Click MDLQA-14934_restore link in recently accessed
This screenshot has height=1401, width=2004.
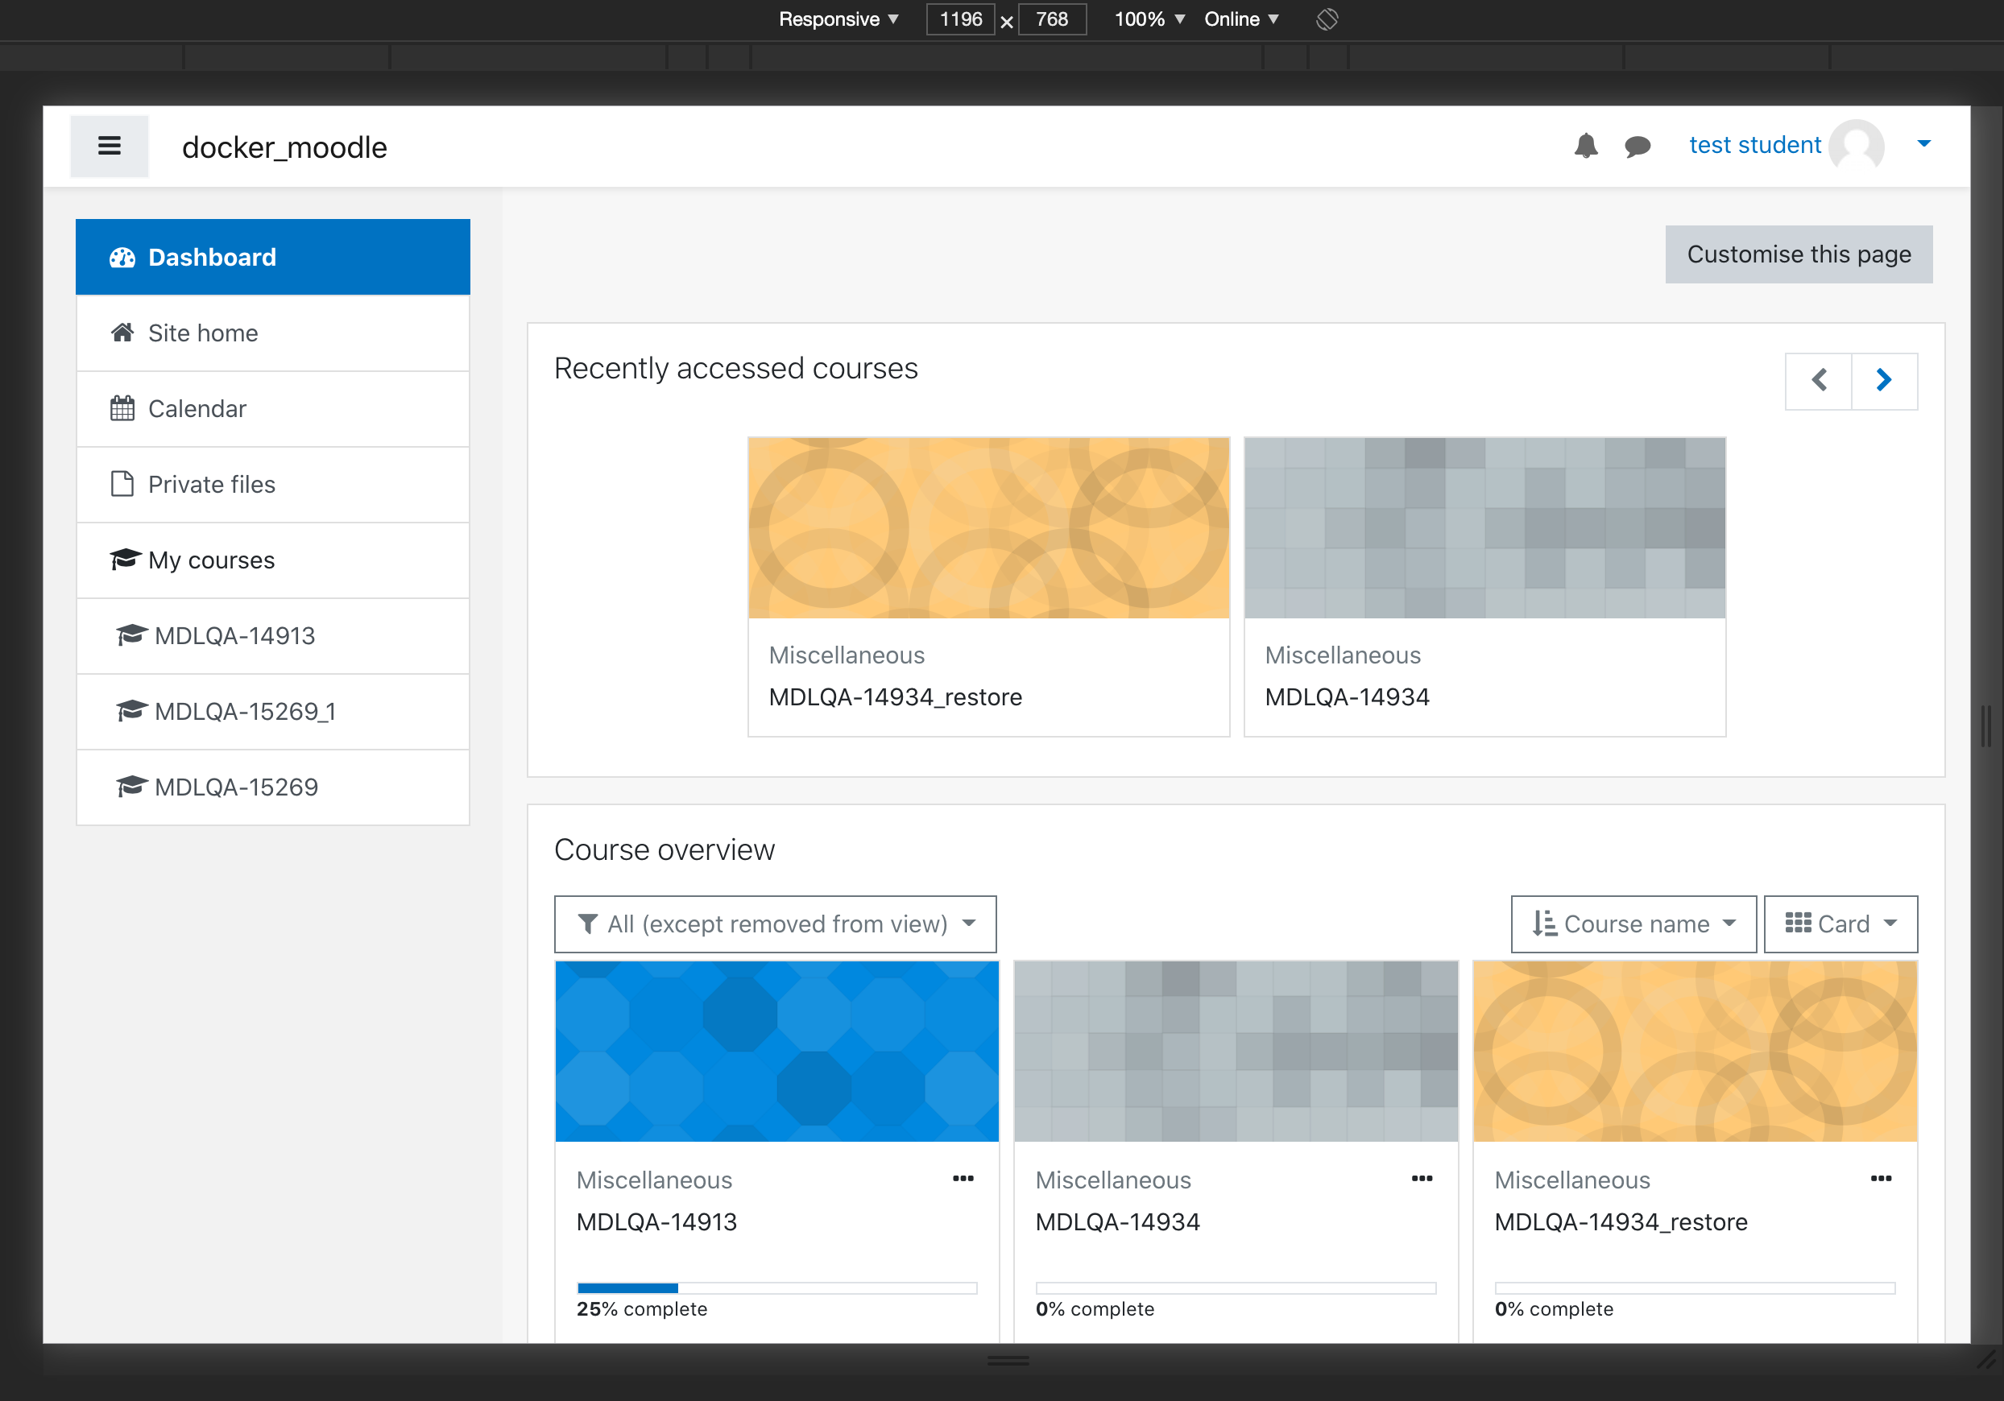pos(896,698)
